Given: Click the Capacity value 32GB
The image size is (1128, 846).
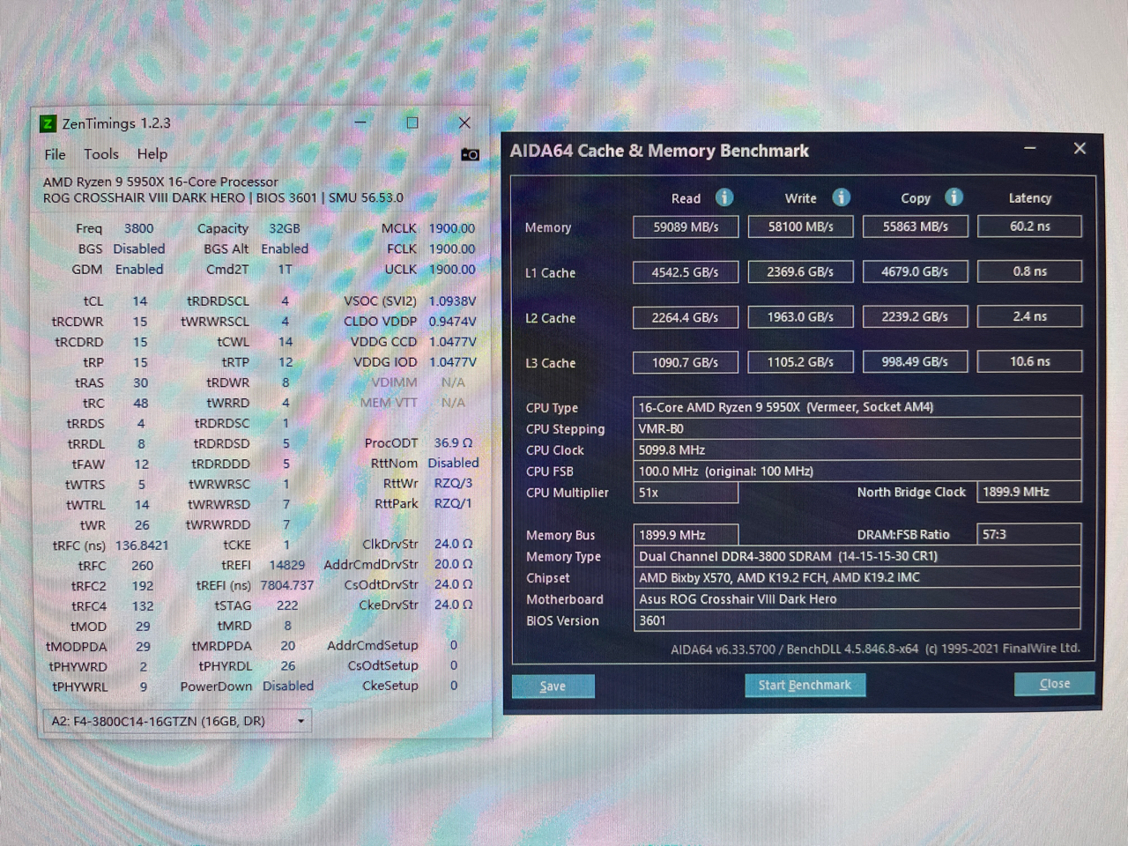Looking at the screenshot, I should pyautogui.click(x=285, y=228).
